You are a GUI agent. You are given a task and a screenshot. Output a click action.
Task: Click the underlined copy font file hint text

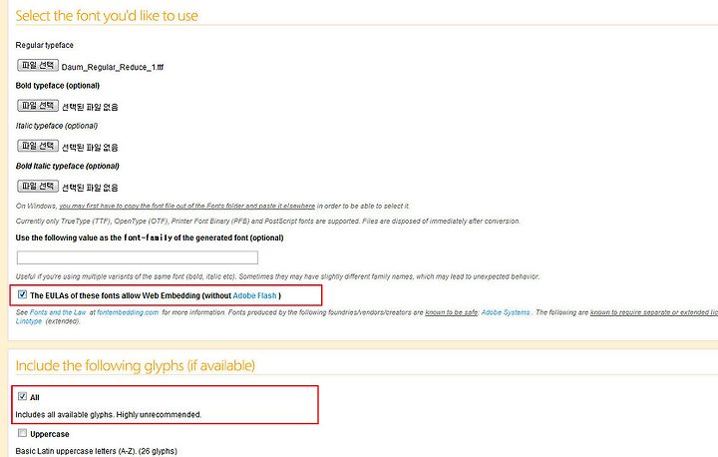[187, 207]
